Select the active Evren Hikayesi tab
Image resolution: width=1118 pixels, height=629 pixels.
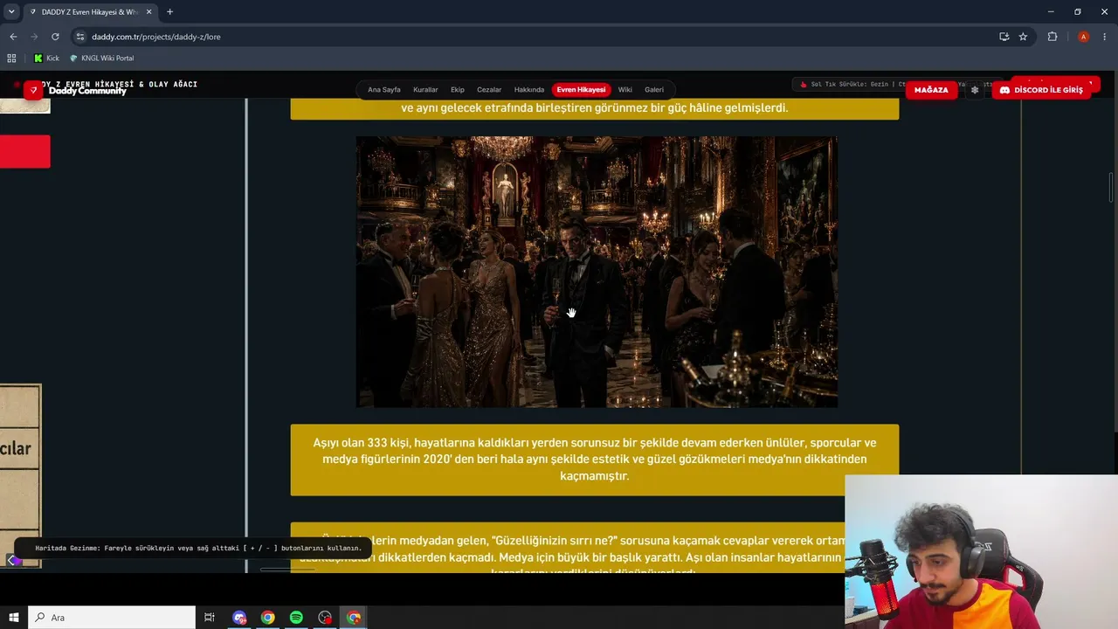581,90
